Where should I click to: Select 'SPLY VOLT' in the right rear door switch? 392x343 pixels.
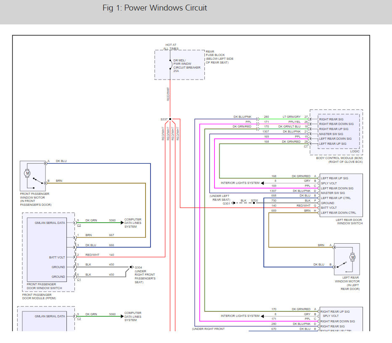click(x=331, y=316)
